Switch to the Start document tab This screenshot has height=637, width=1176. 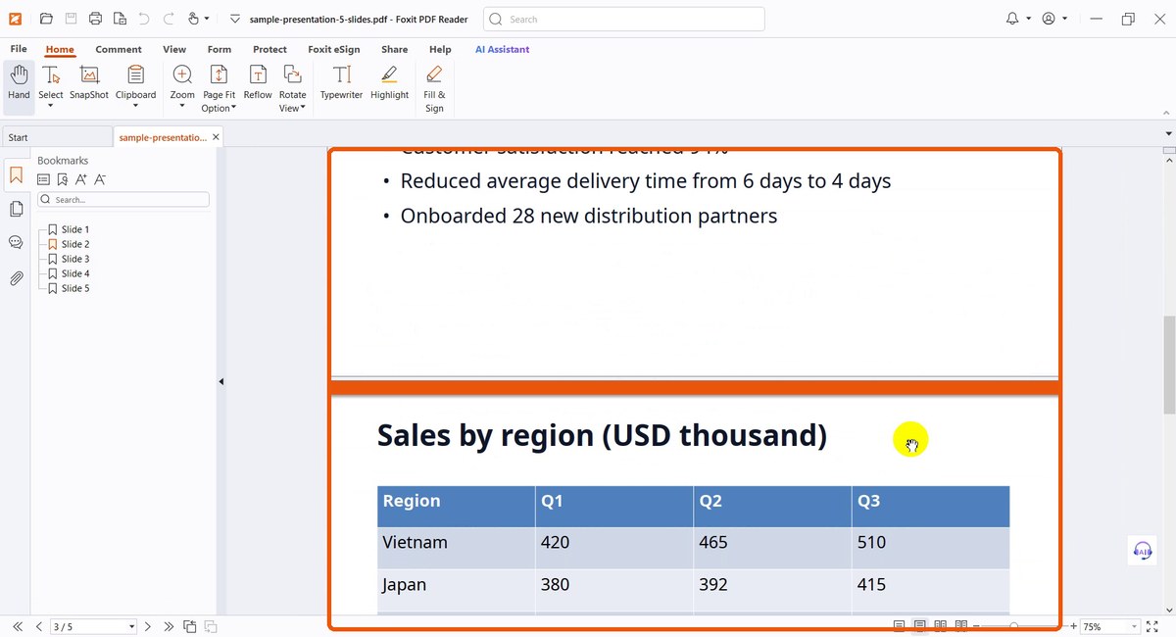pos(57,137)
